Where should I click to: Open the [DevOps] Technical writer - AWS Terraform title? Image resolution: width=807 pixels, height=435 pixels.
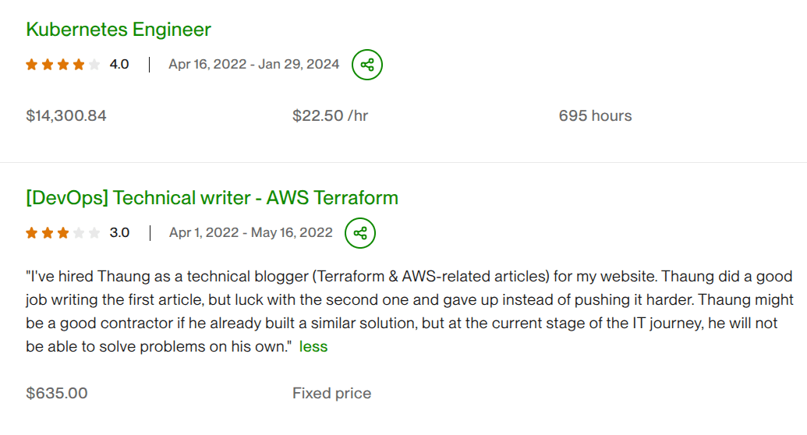(212, 198)
